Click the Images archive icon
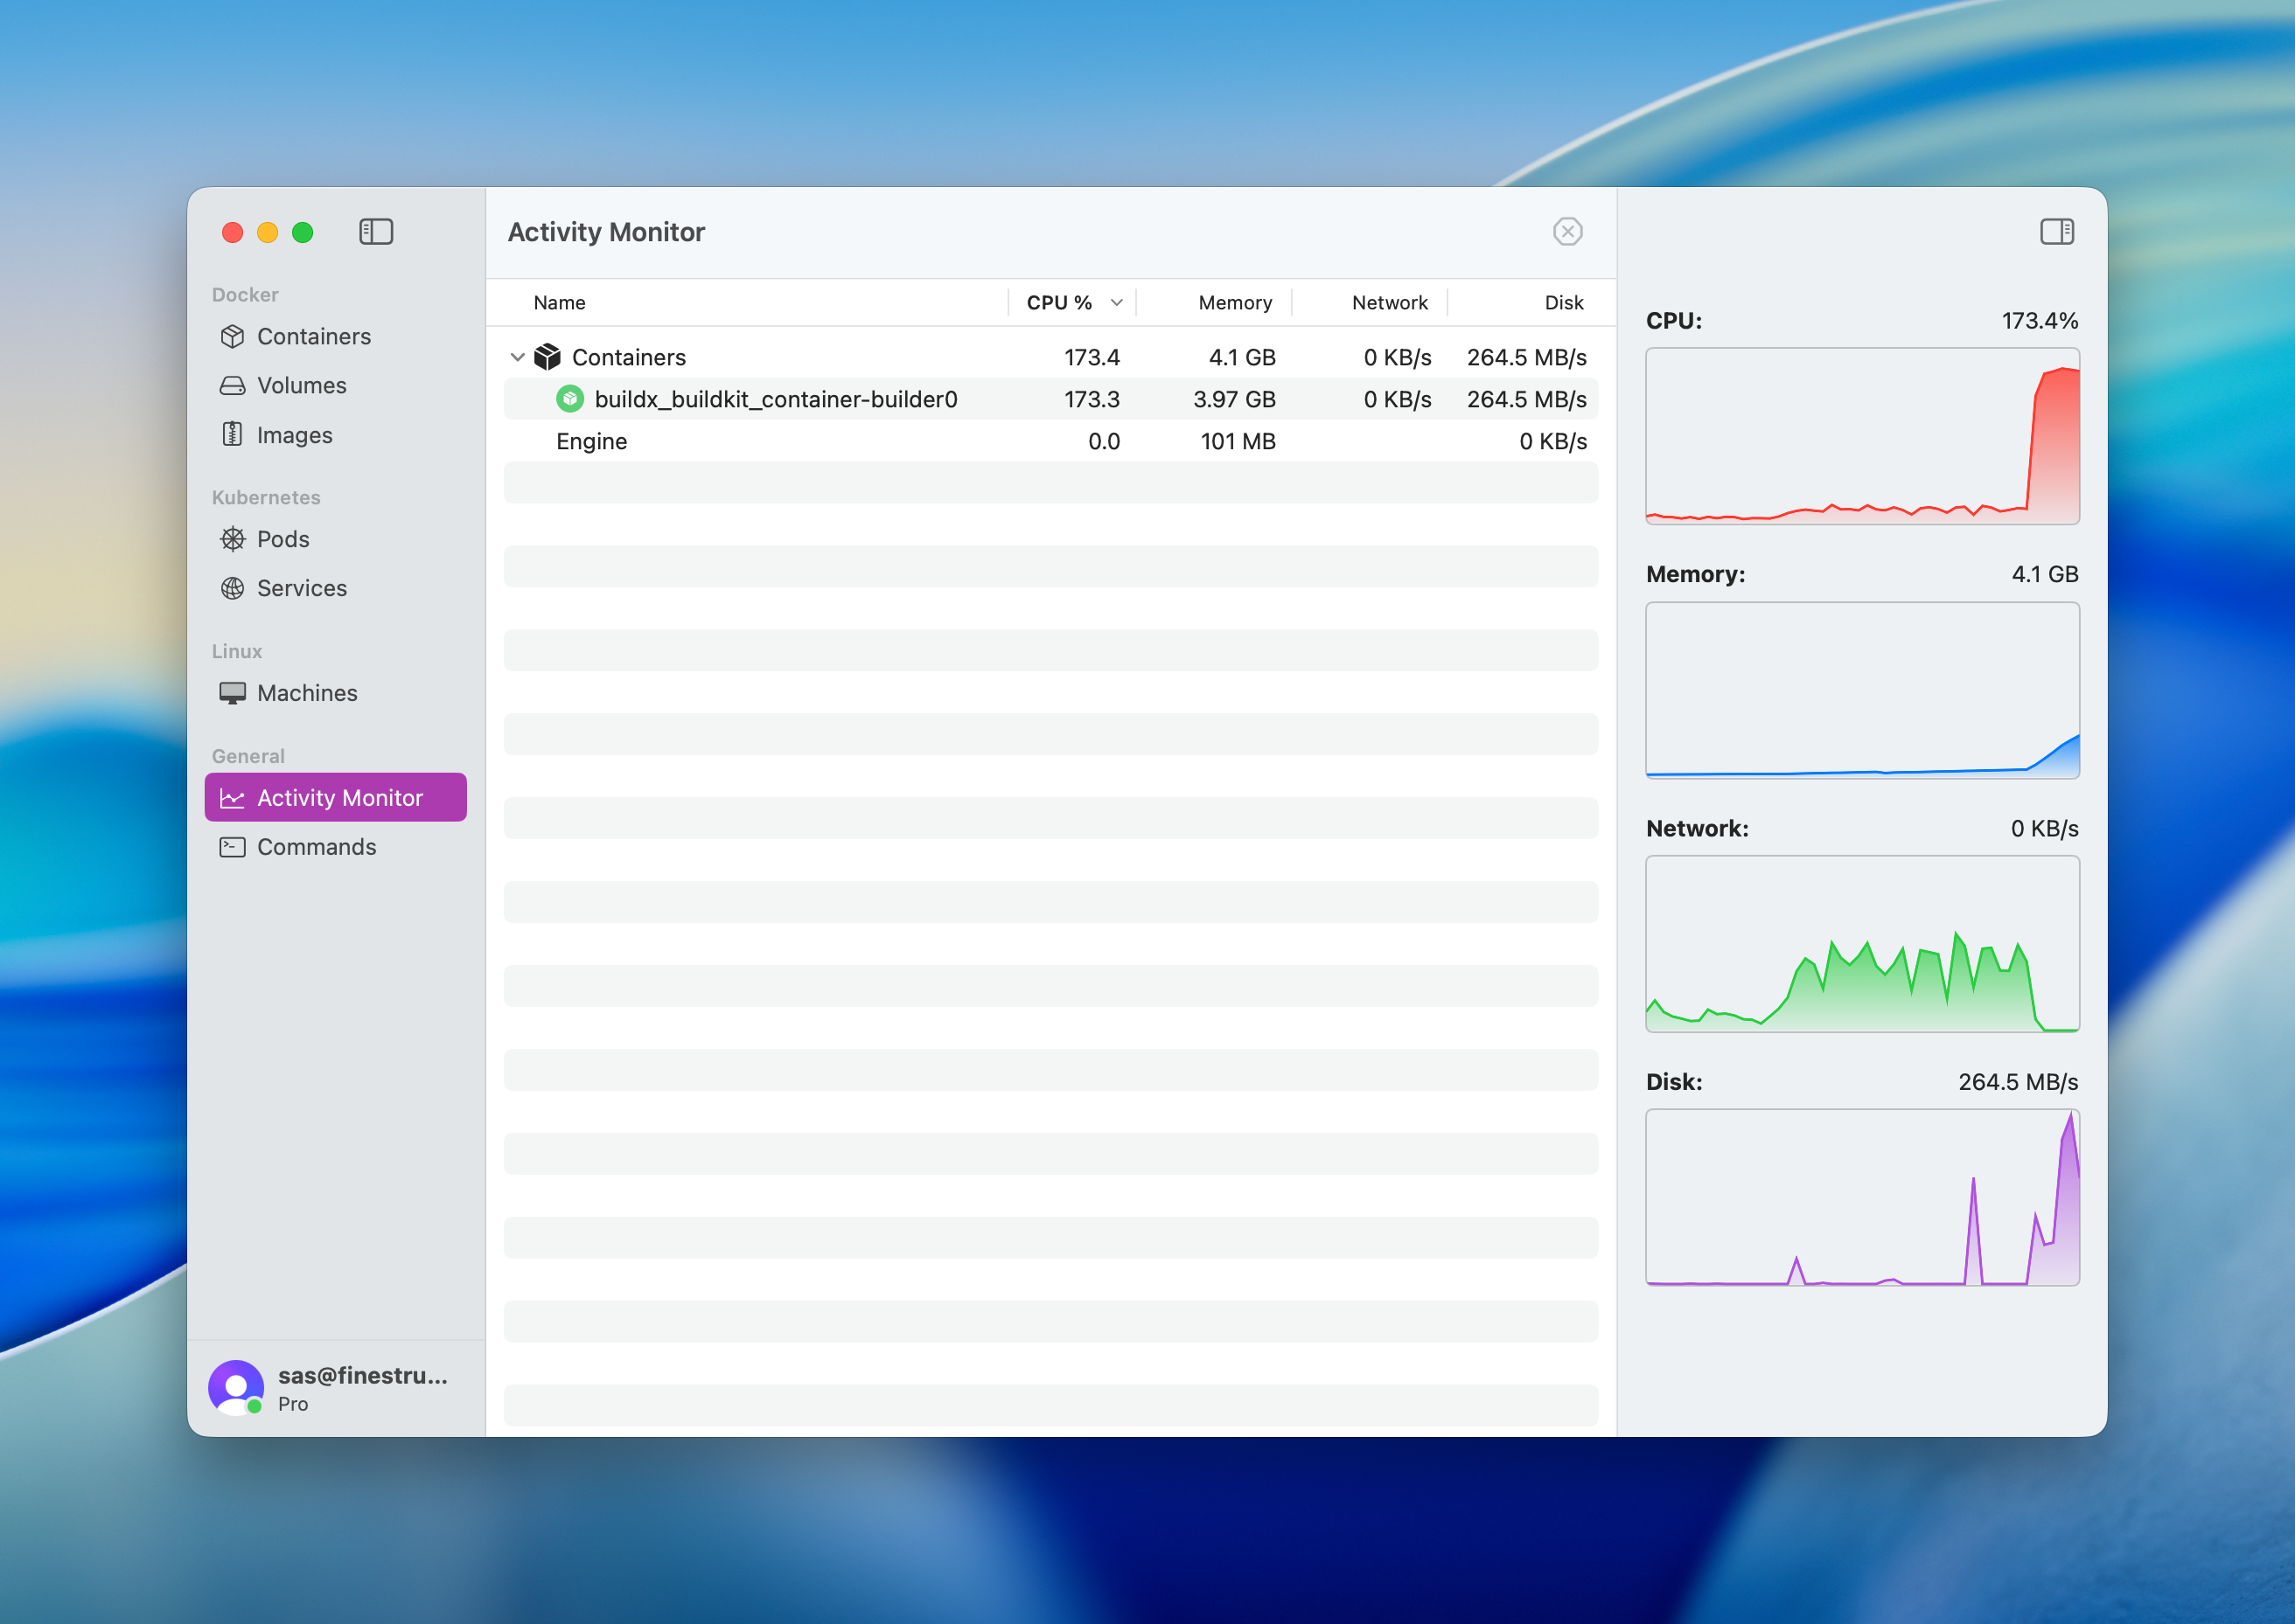 pyautogui.click(x=232, y=434)
